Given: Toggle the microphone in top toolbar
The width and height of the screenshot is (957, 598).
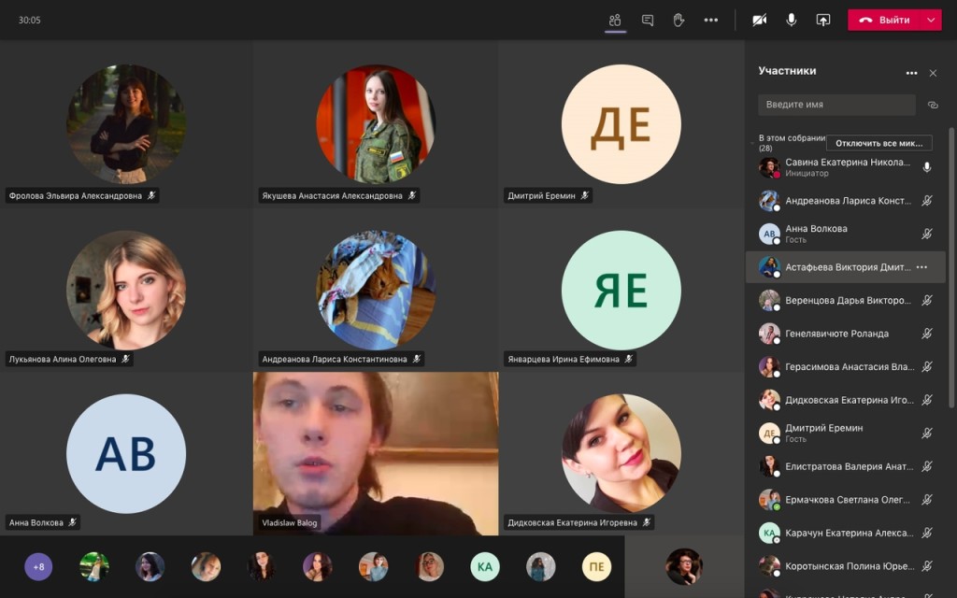Looking at the screenshot, I should point(791,21).
